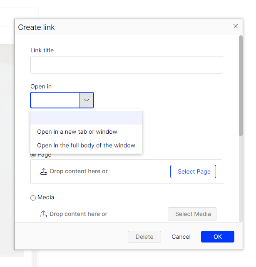Click the upload icon in Page drop area

(44, 171)
